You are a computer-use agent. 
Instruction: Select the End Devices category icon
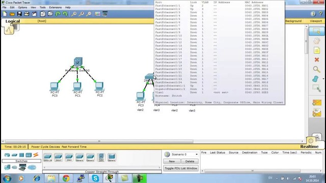coord(7,167)
